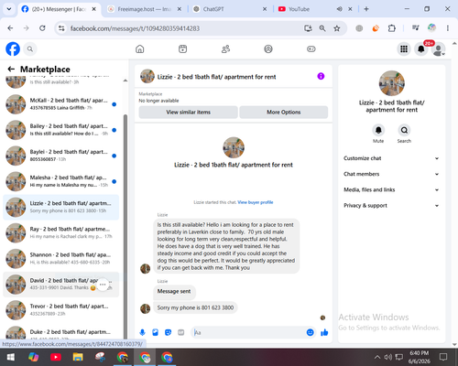
Task: Open the Facebook menu grid icon
Action: [404, 49]
